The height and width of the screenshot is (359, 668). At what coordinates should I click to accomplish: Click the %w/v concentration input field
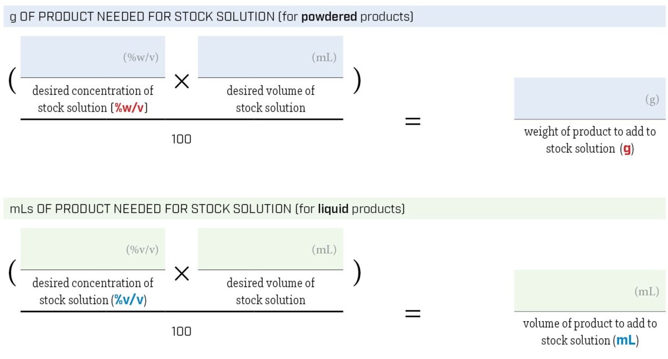[x=93, y=57]
